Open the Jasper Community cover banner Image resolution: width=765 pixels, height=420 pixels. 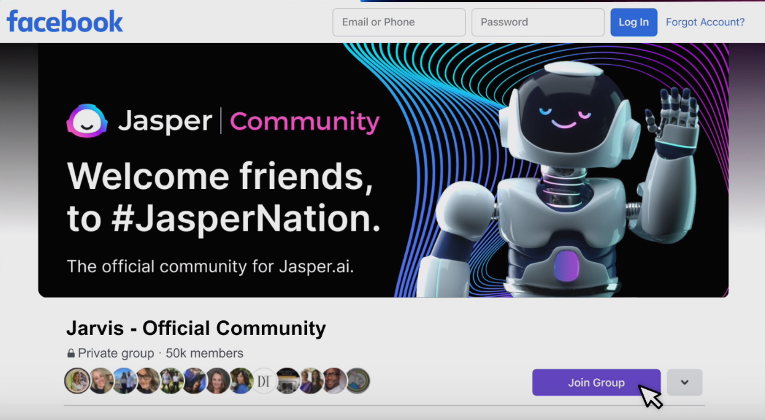[383, 170]
